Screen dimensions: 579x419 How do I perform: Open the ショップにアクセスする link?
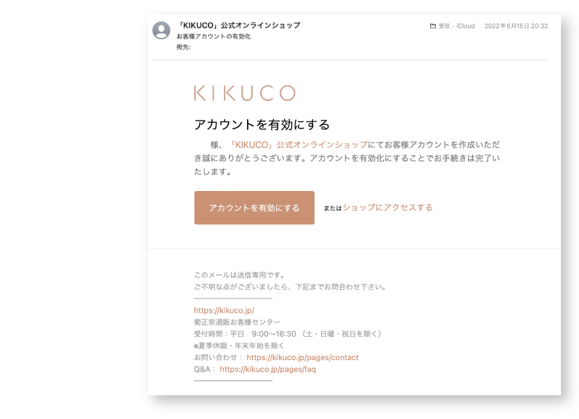pos(388,208)
